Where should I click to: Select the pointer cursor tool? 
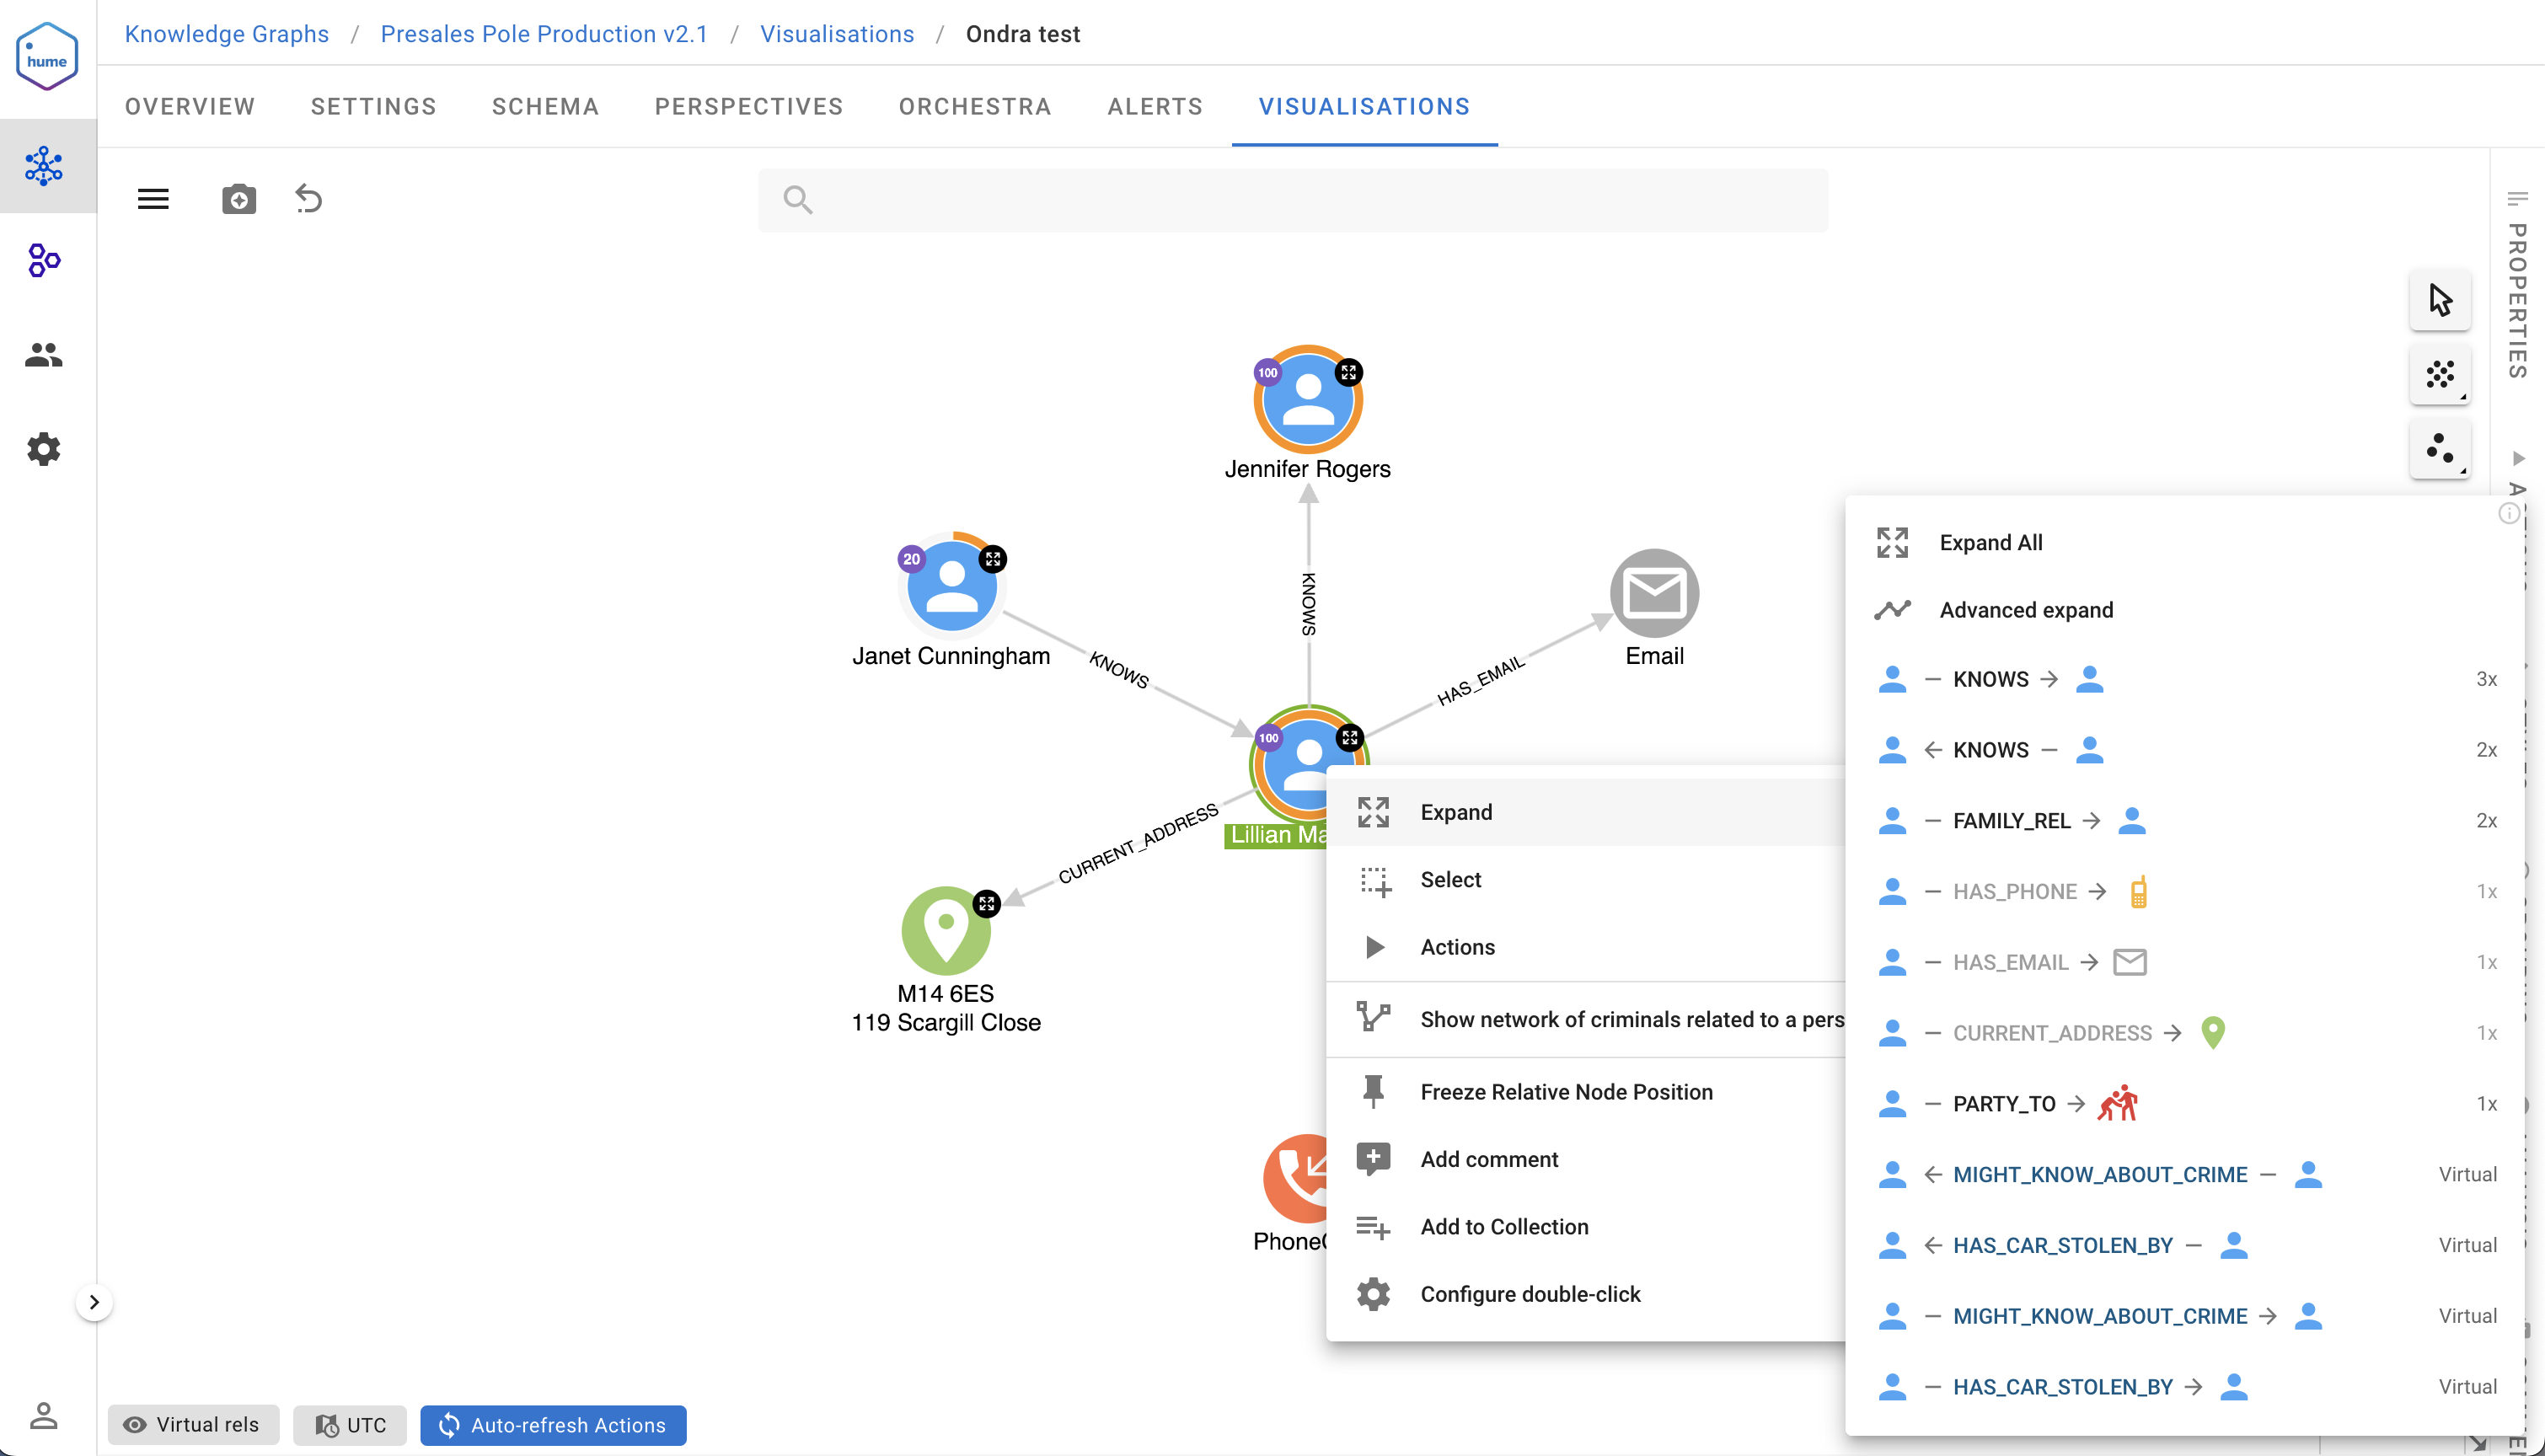tap(2440, 299)
